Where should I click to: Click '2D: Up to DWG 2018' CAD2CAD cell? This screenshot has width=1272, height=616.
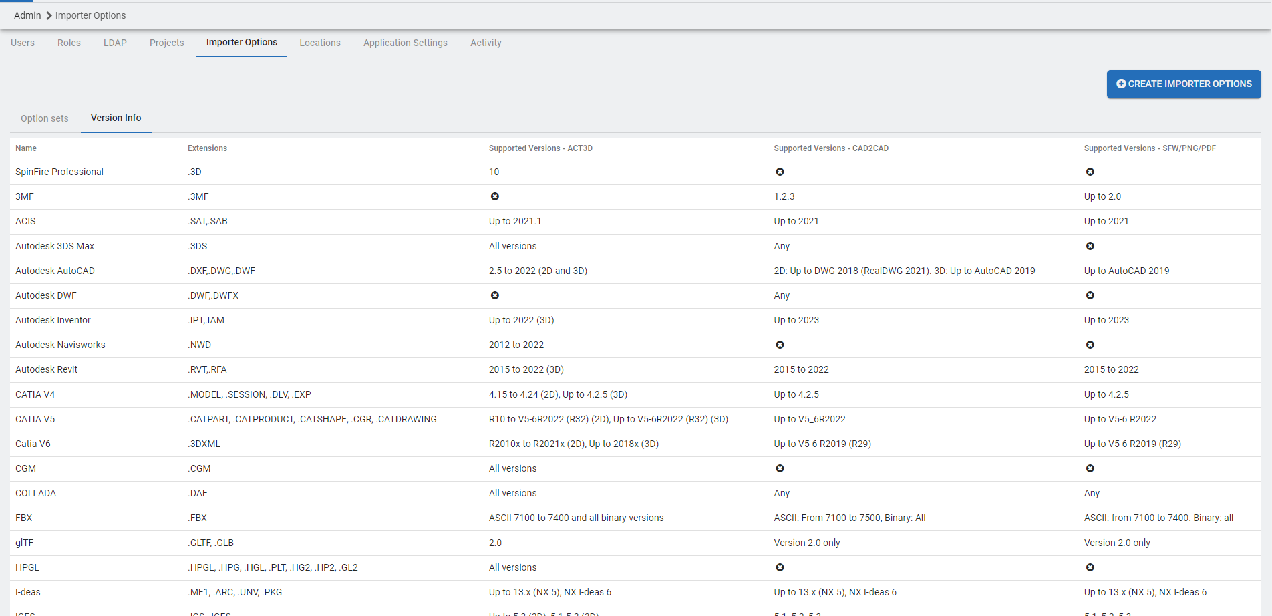click(x=905, y=271)
